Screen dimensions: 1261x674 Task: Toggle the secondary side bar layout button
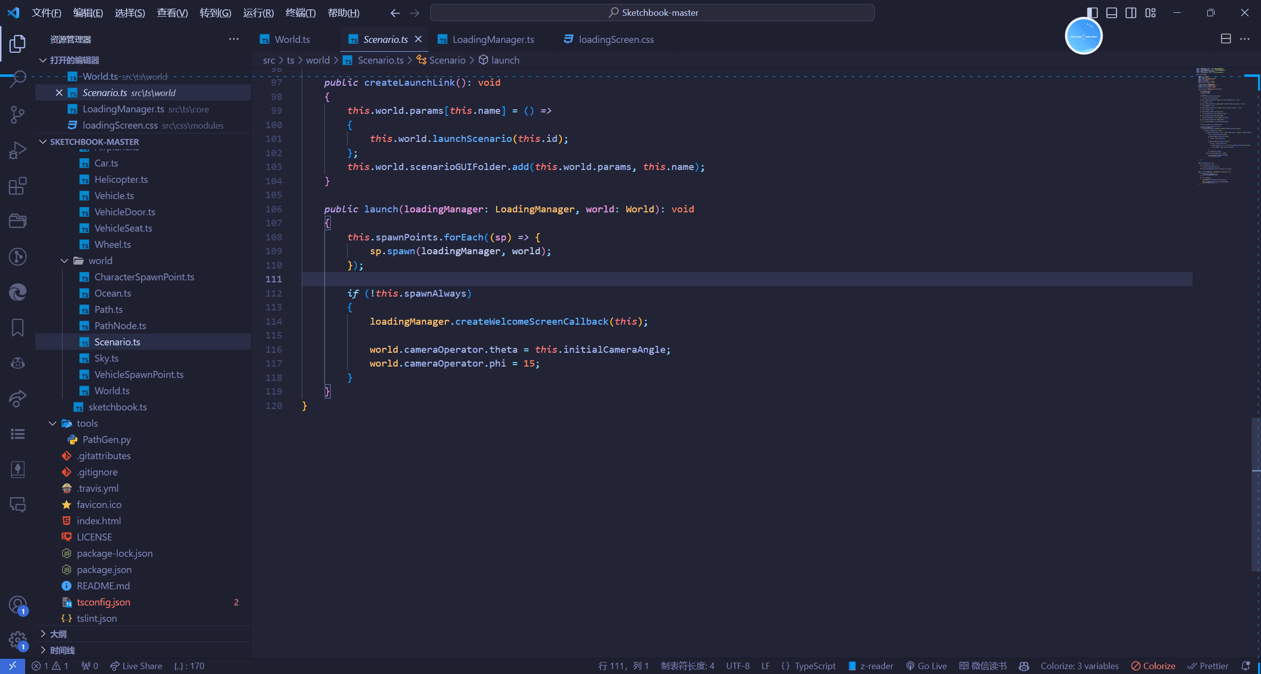click(1131, 13)
